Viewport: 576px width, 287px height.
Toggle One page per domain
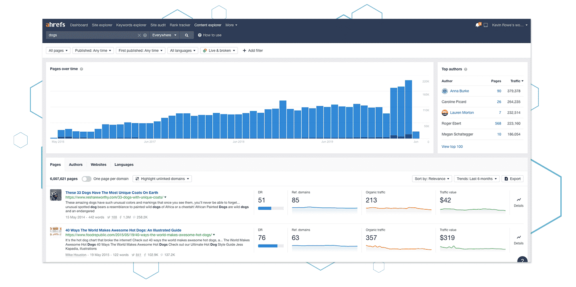[86, 179]
